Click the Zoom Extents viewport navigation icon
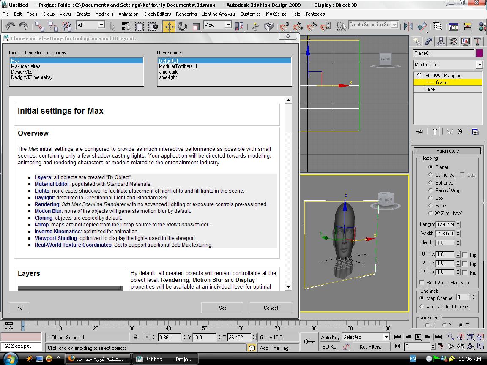This screenshot has height=365, width=487. pyautogui.click(x=471, y=337)
